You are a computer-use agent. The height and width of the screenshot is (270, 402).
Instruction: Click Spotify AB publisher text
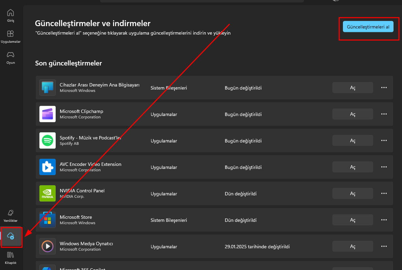click(69, 143)
